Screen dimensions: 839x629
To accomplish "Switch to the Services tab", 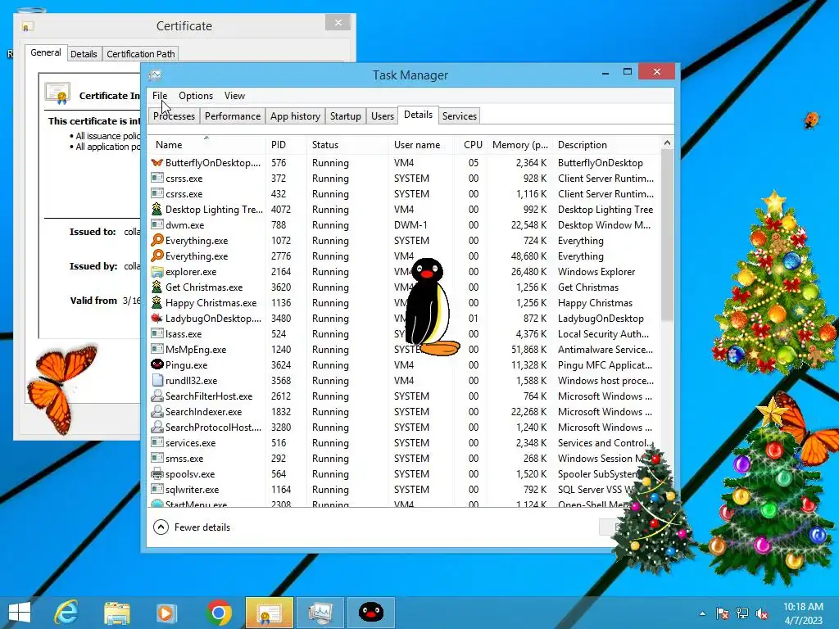I will (x=459, y=116).
